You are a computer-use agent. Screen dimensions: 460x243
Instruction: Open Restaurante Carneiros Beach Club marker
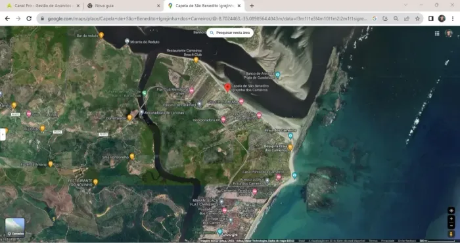pos(196,60)
